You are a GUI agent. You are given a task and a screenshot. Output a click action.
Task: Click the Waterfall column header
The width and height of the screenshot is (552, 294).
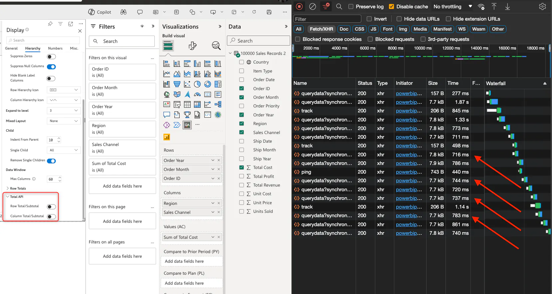(x=516, y=83)
